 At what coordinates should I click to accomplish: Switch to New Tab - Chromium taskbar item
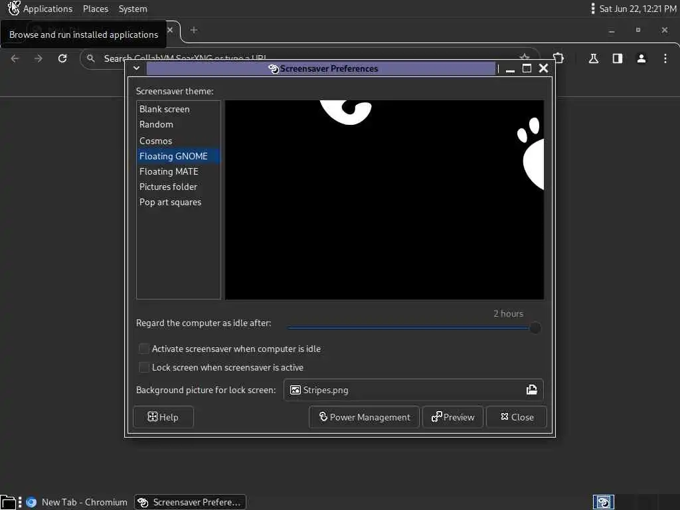click(77, 502)
